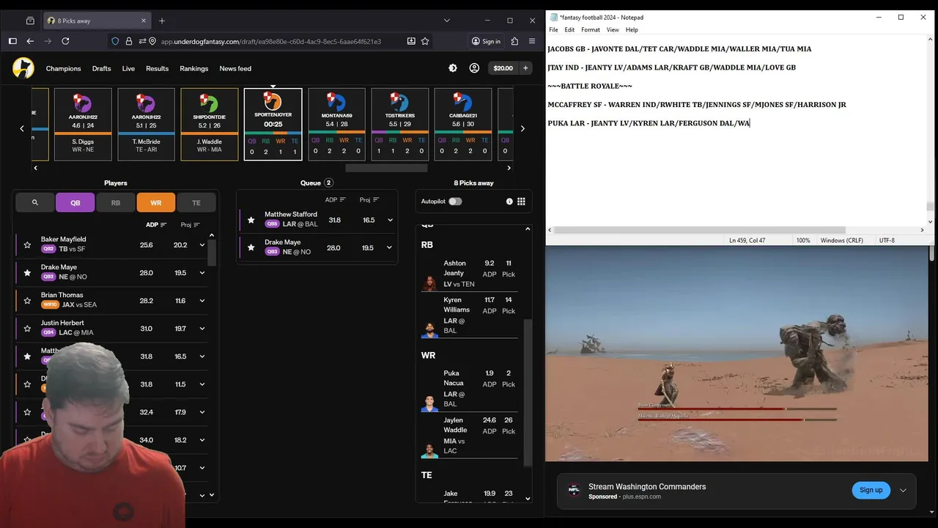The height and width of the screenshot is (528, 938).
Task: Go to Live section
Action: coord(128,68)
